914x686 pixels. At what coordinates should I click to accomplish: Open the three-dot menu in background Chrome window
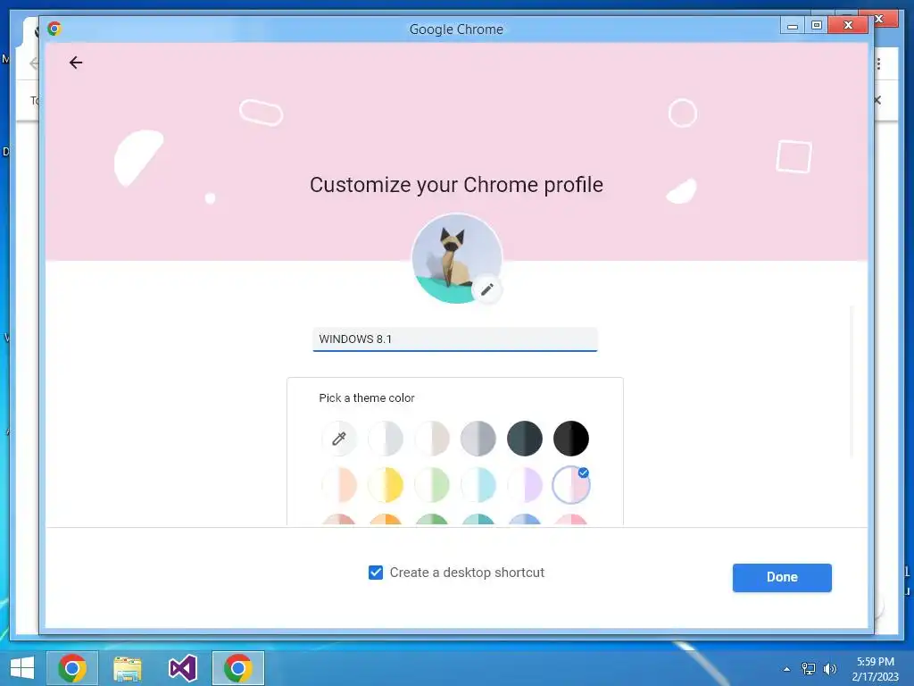point(878,63)
